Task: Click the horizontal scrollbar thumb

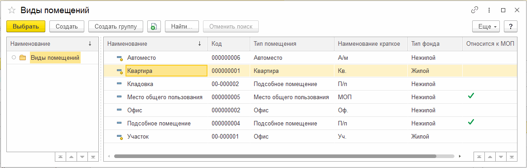Action: click(275, 156)
